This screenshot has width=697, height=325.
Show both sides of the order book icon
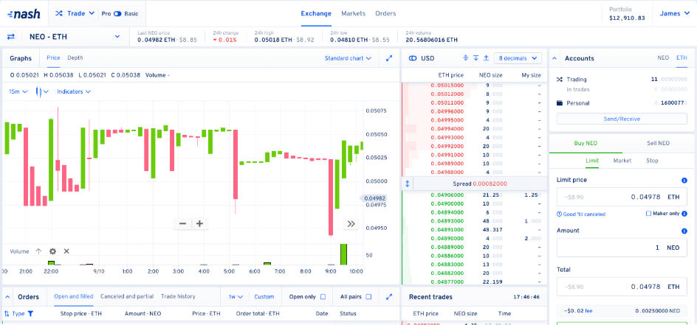466,58
